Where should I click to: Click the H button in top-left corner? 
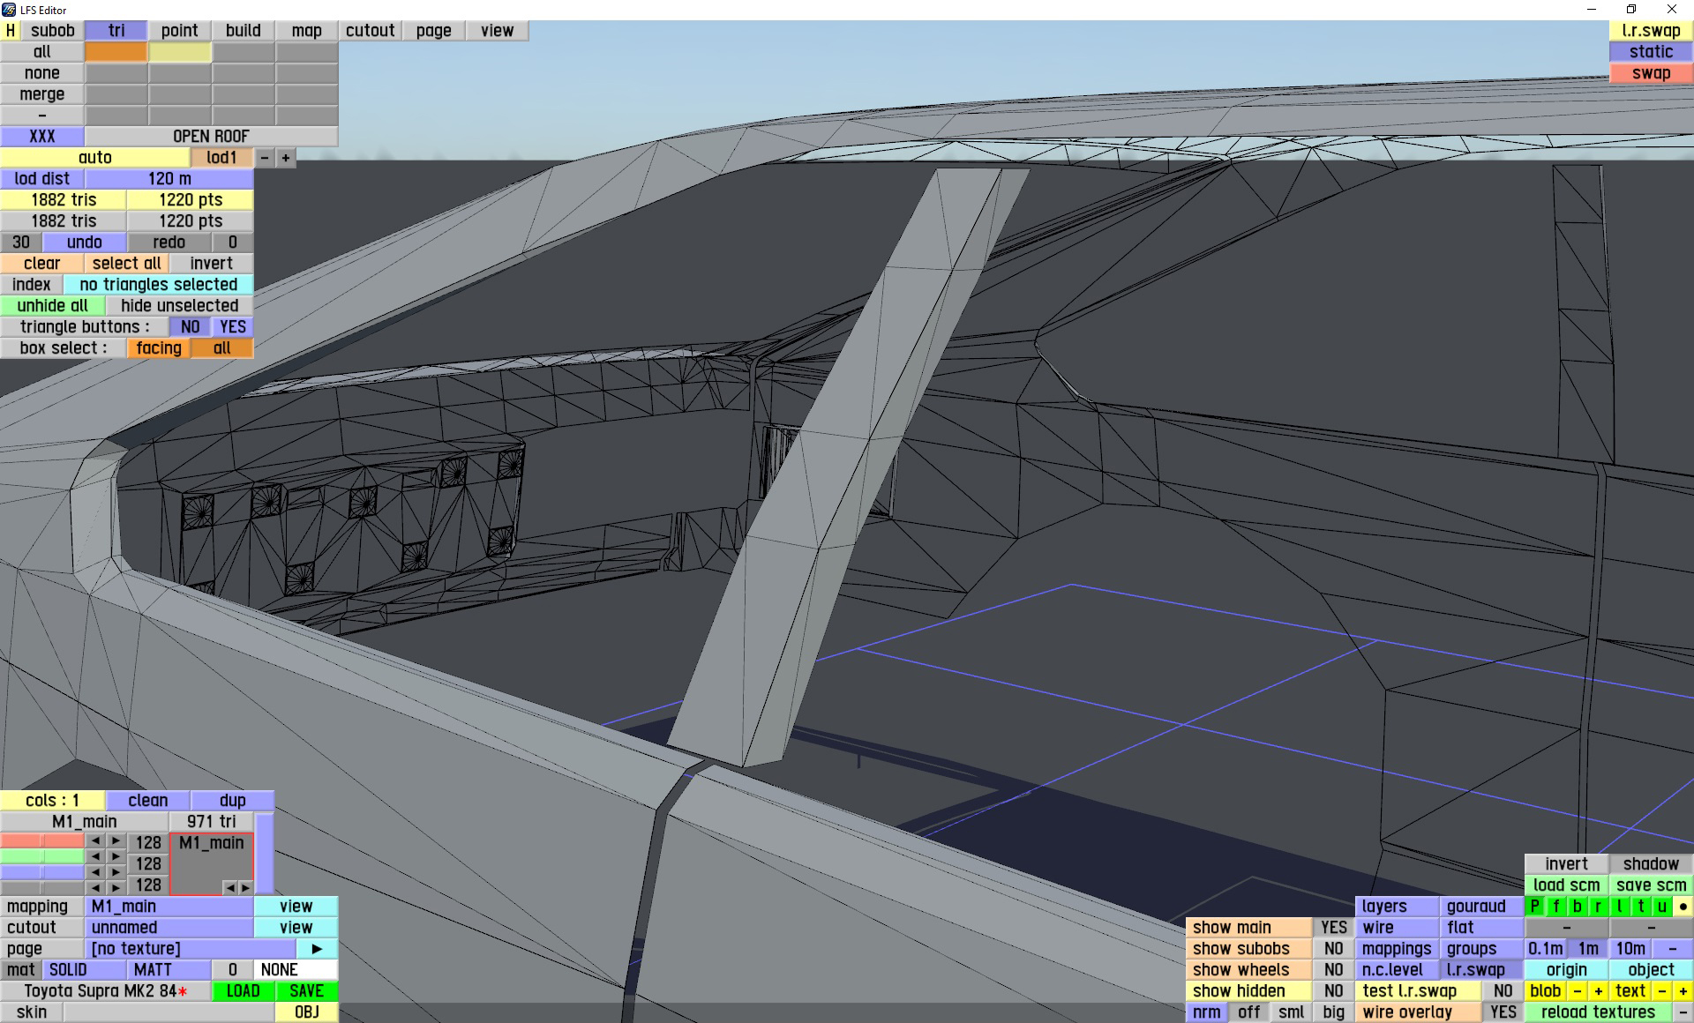point(11,30)
